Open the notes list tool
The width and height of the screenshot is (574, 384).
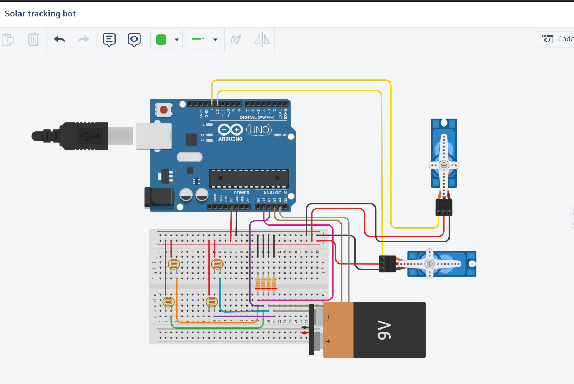pos(109,39)
